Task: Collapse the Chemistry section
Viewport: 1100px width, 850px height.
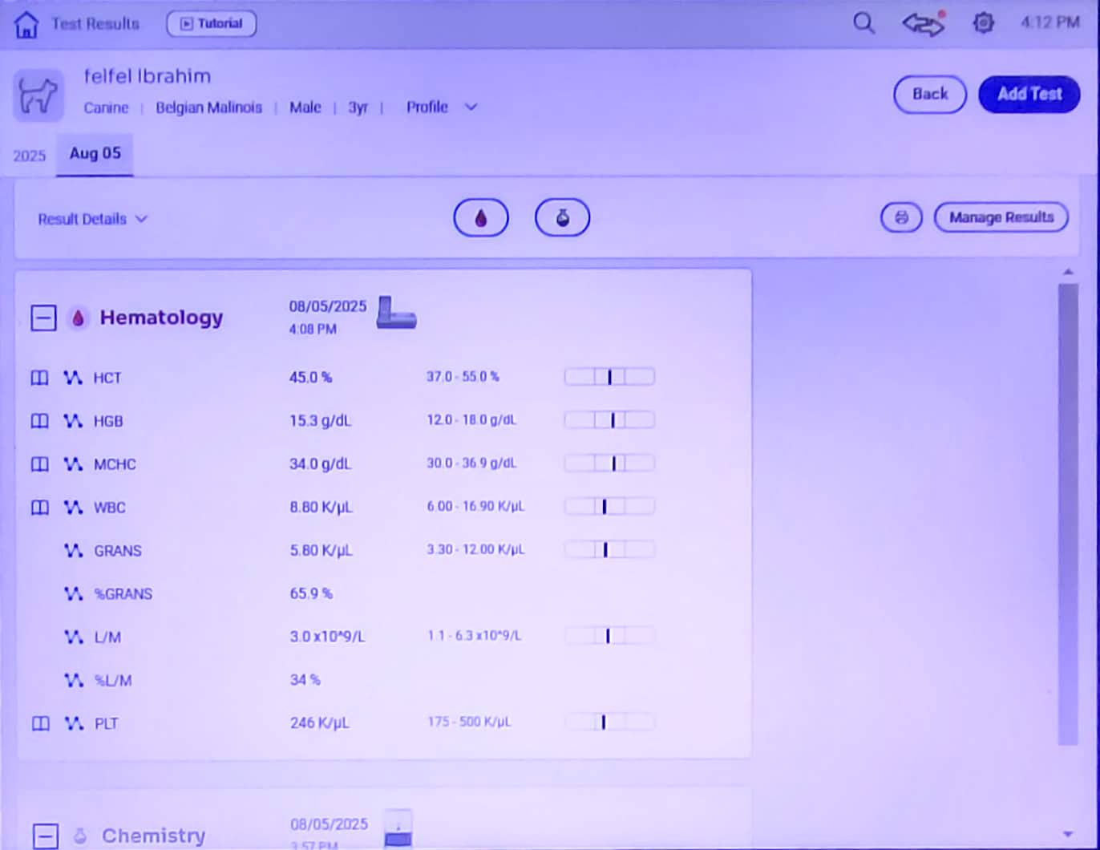Action: 46,836
